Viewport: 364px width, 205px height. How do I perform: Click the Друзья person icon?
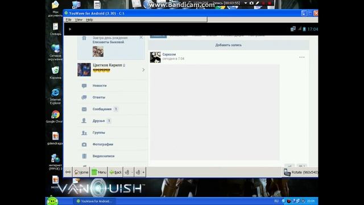click(x=84, y=121)
